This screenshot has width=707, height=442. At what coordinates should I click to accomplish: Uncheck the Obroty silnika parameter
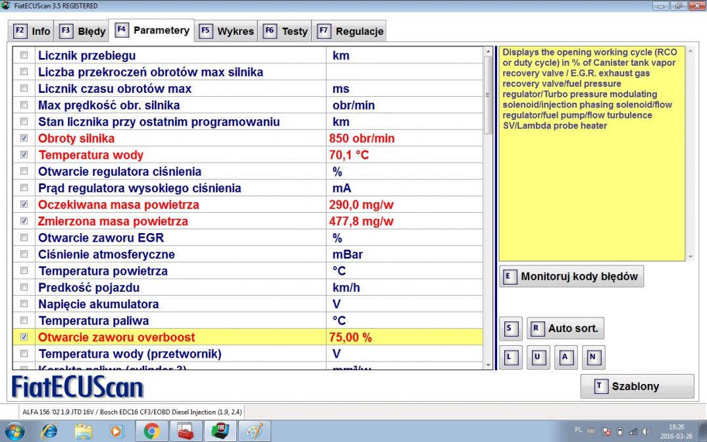click(x=24, y=138)
